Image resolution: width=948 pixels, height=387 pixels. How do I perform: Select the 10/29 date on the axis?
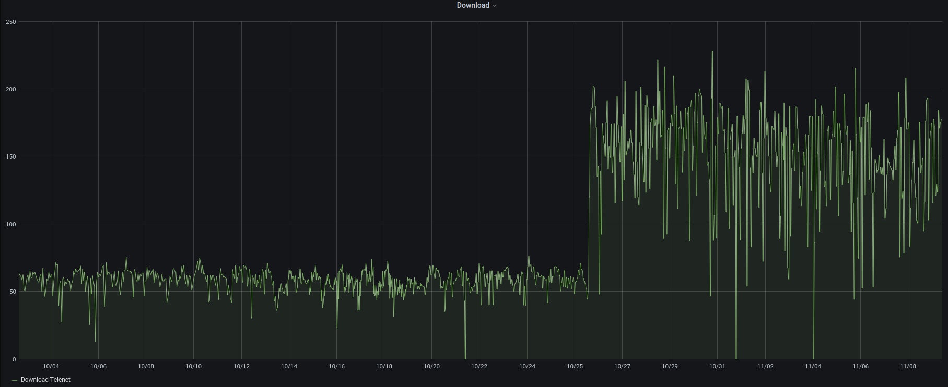(x=670, y=366)
